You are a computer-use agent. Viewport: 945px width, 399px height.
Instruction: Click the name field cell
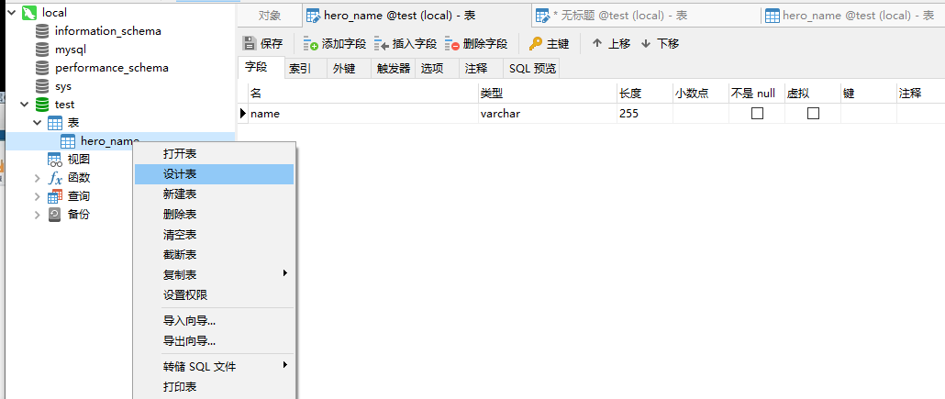[363, 114]
